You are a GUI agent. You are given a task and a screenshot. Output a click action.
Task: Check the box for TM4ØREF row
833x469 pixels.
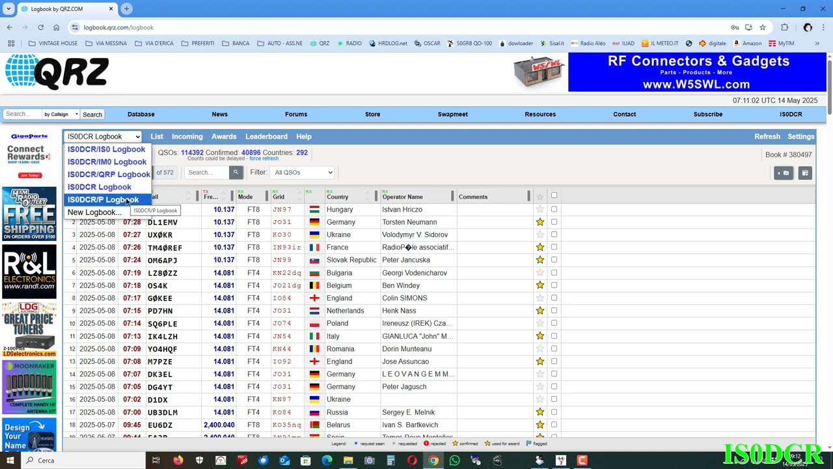[x=554, y=247]
